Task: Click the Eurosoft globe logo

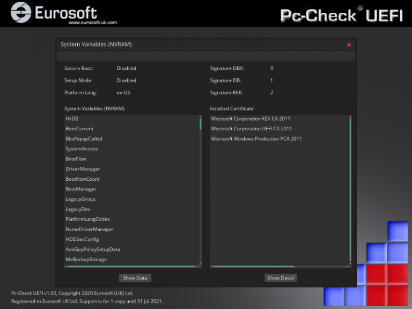Action: [21, 12]
